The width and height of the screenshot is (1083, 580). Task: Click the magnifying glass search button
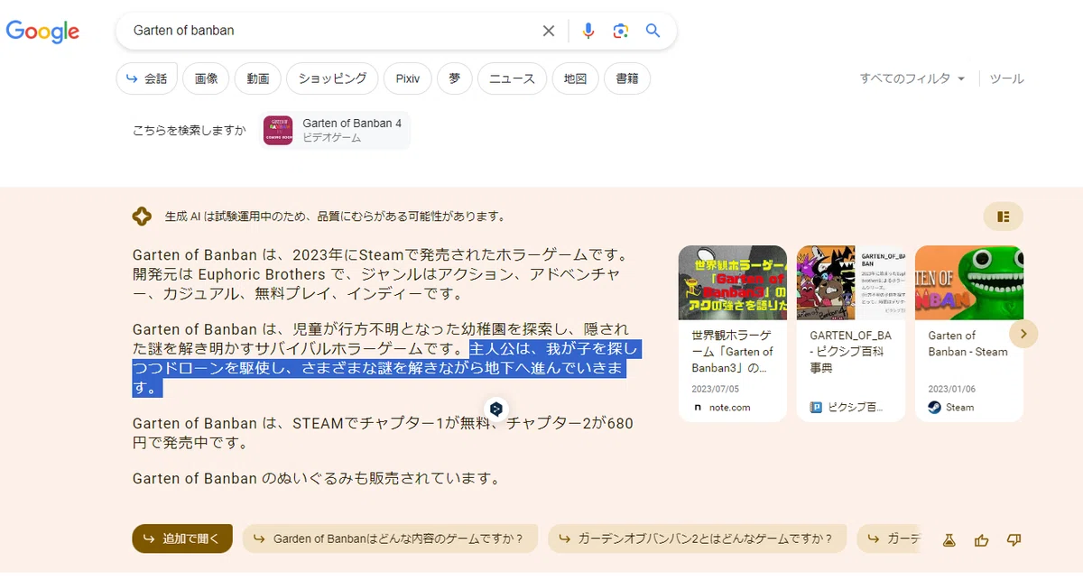tap(653, 31)
